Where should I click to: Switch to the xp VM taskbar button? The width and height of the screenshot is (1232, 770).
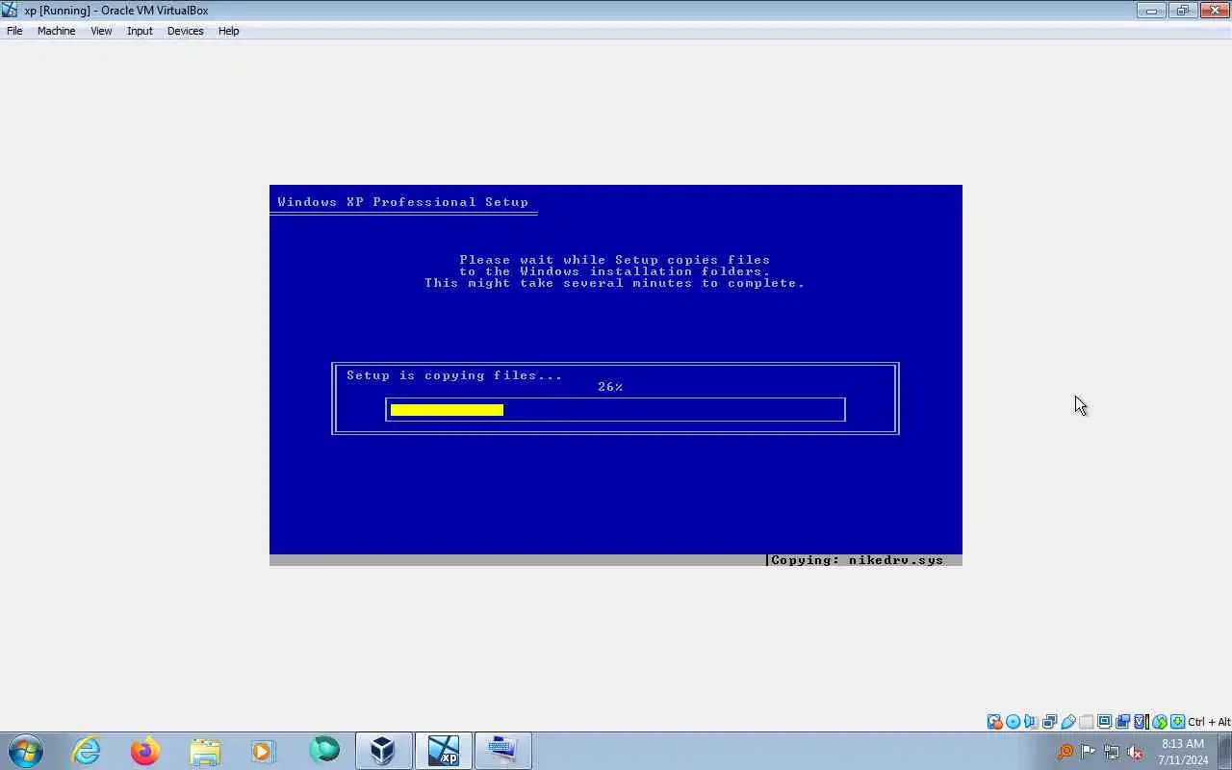pyautogui.click(x=444, y=751)
